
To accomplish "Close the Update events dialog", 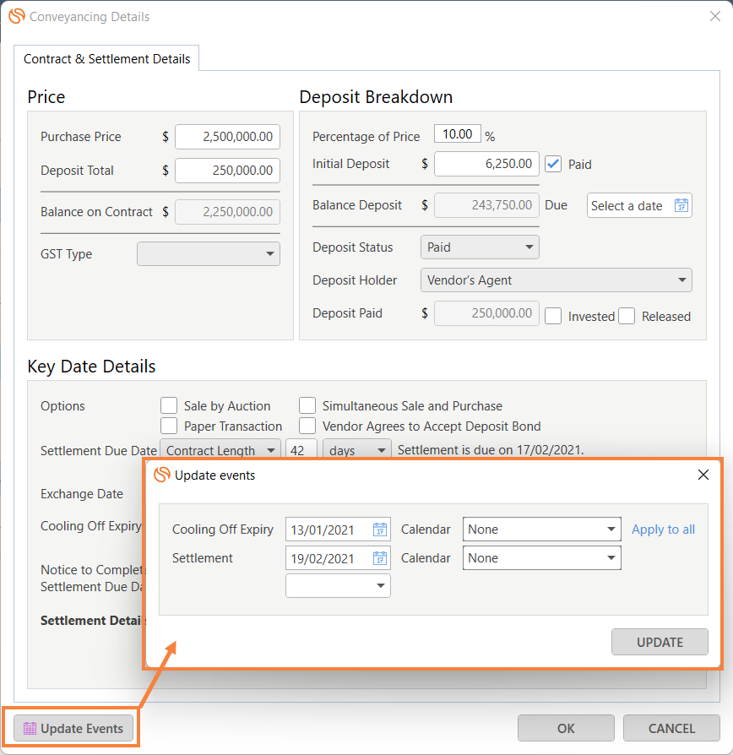I will tap(703, 475).
